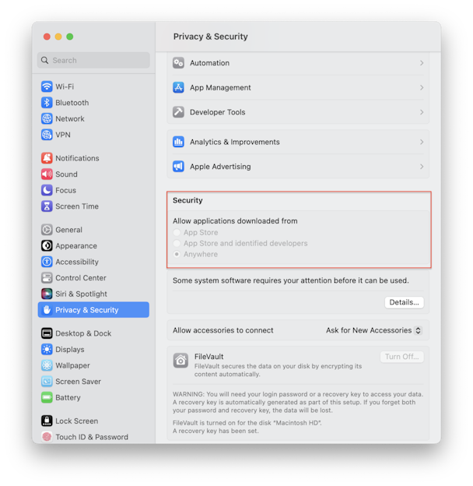
Task: Click the Appearance icon in sidebar
Action: click(47, 246)
